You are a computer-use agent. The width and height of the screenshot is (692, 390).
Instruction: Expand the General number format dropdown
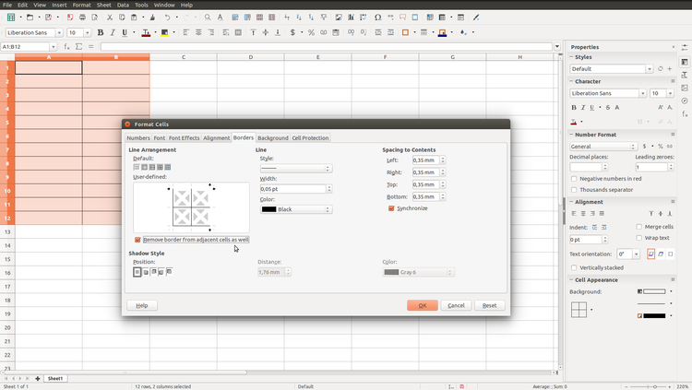point(603,147)
